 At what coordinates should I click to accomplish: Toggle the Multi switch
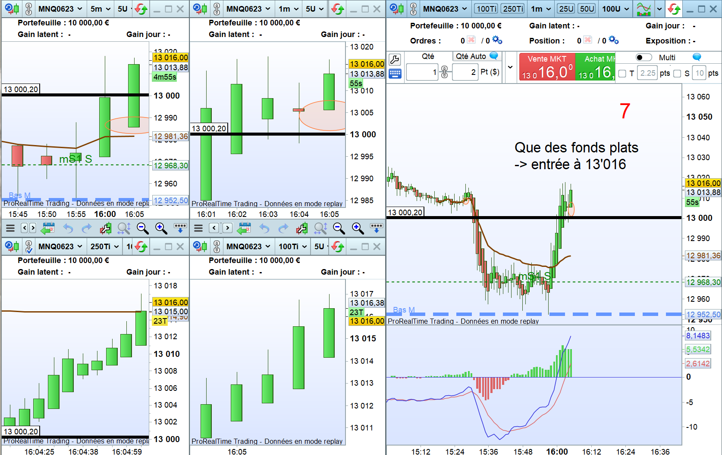(x=644, y=57)
